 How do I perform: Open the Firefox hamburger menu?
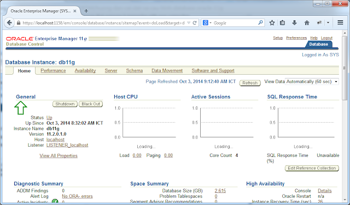(340, 23)
